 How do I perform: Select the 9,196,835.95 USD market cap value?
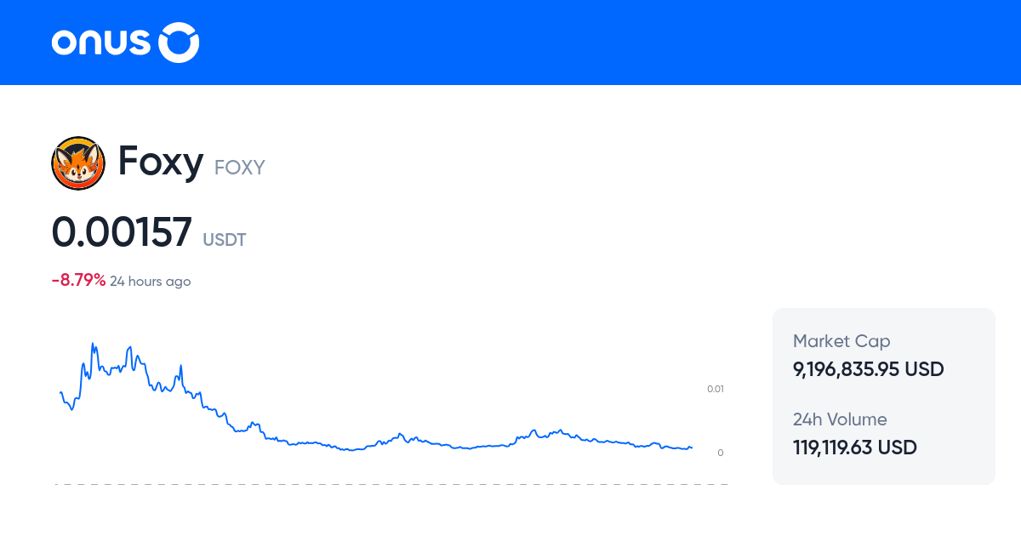pos(868,369)
